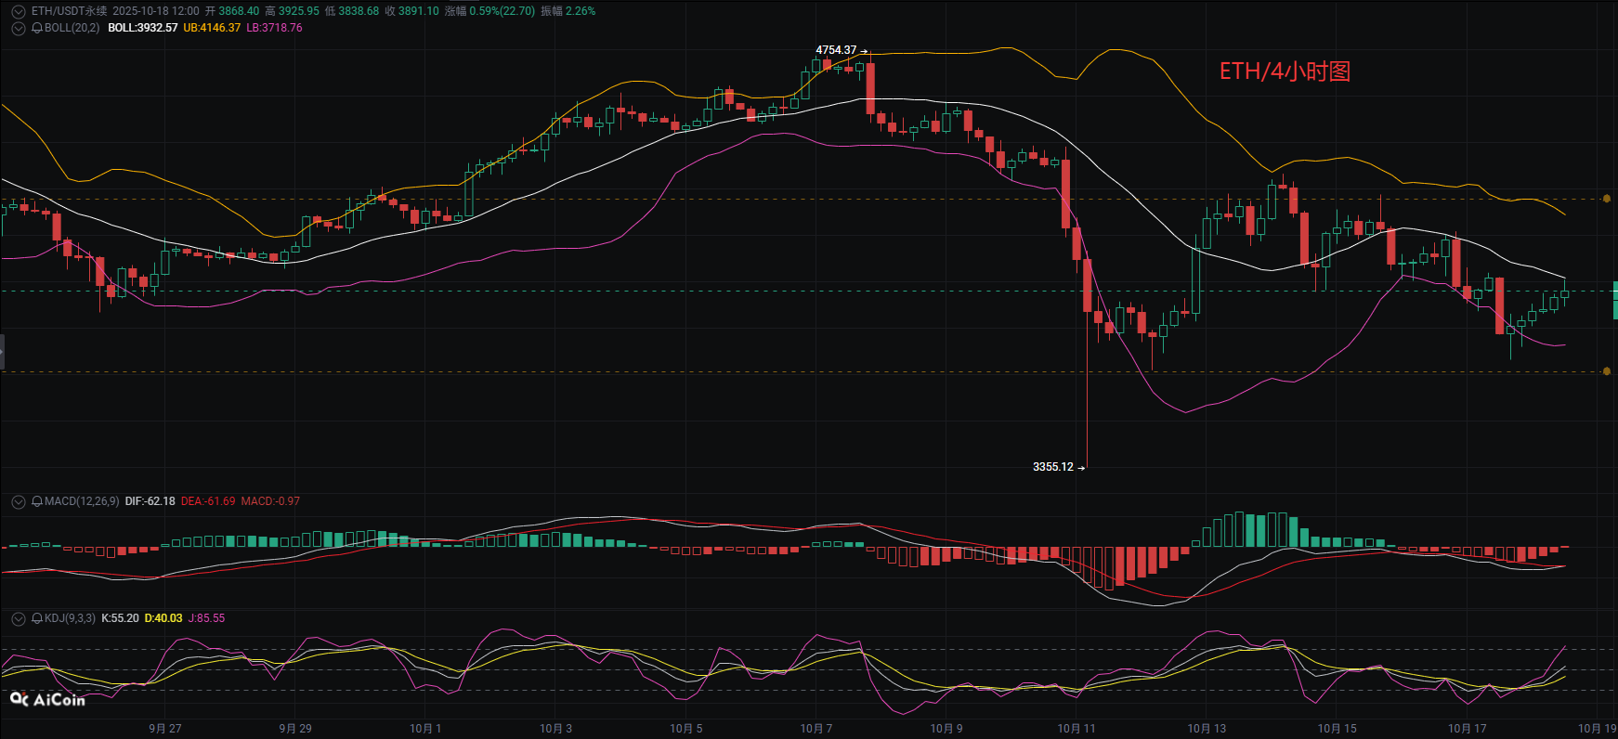Image resolution: width=1618 pixels, height=739 pixels.
Task: Open MACD(12,26,9) indicator settings label
Action: pyautogui.click(x=82, y=501)
